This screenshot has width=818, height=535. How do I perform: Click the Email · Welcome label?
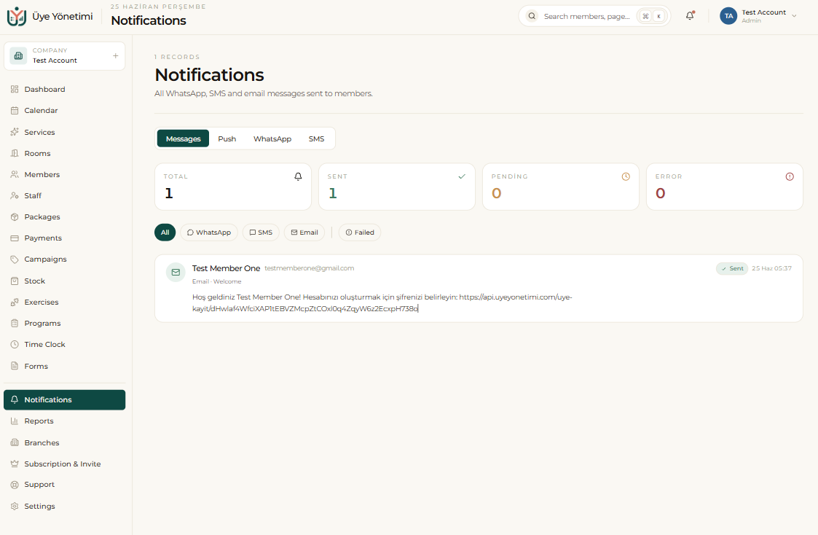tap(216, 281)
